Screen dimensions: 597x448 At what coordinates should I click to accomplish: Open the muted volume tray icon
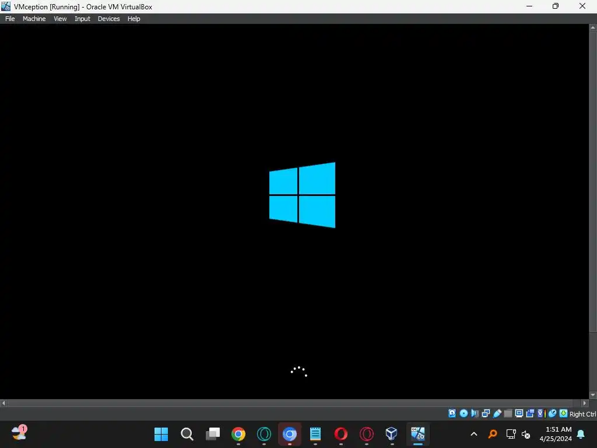coord(526,434)
